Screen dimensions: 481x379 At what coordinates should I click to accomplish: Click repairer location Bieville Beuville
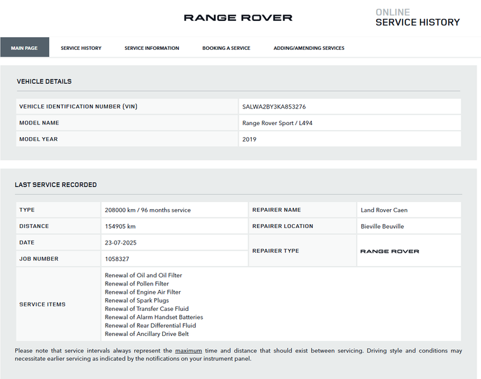tap(383, 227)
